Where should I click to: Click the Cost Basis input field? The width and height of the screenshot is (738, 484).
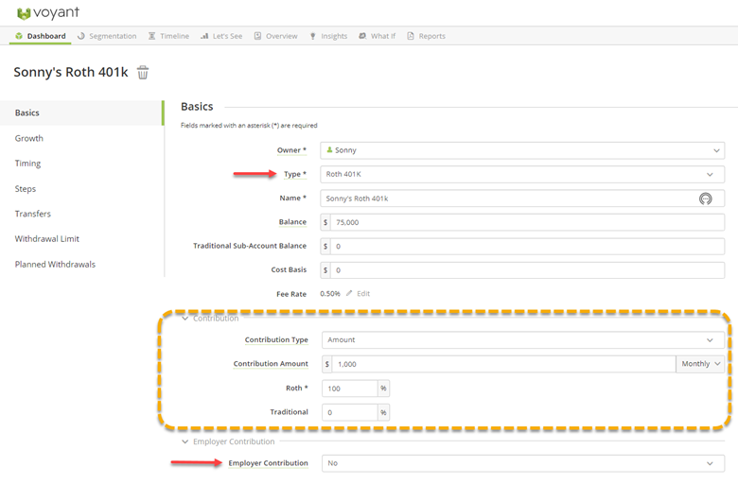pyautogui.click(x=527, y=270)
